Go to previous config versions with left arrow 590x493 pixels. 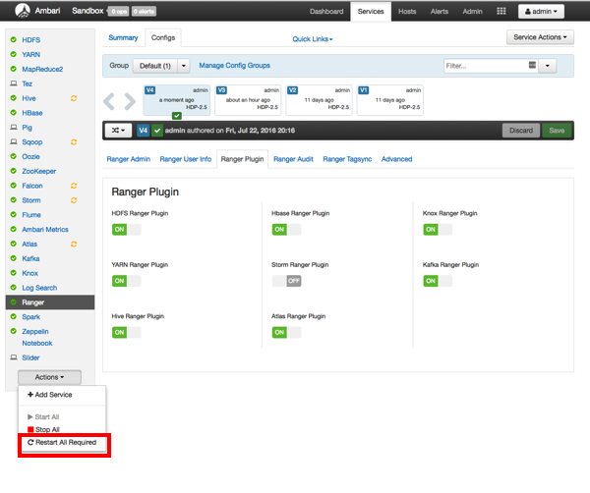coord(112,101)
